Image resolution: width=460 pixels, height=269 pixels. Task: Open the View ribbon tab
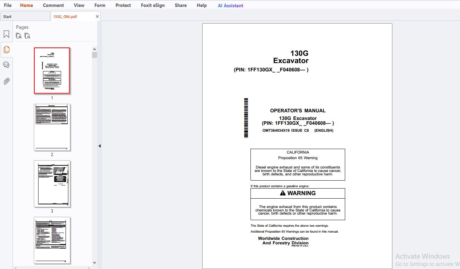79,5
